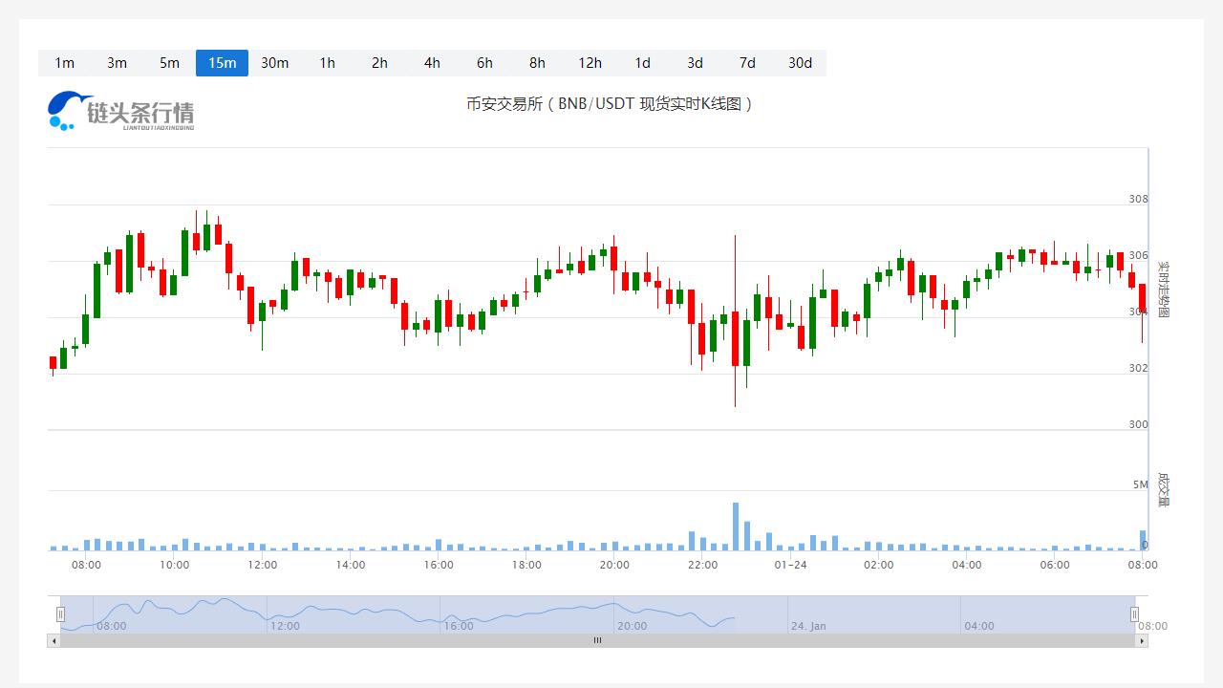Choose the 1h interval tab
The height and width of the screenshot is (688, 1223).
tap(327, 63)
